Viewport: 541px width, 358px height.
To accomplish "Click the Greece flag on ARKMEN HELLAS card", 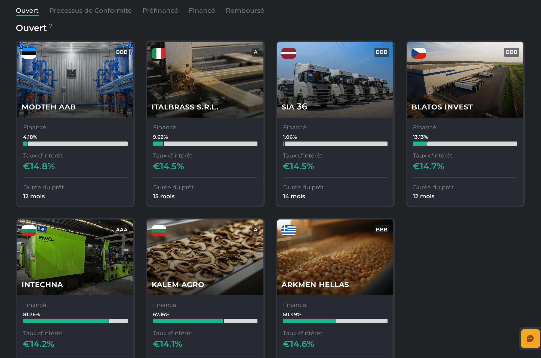I will pos(288,230).
